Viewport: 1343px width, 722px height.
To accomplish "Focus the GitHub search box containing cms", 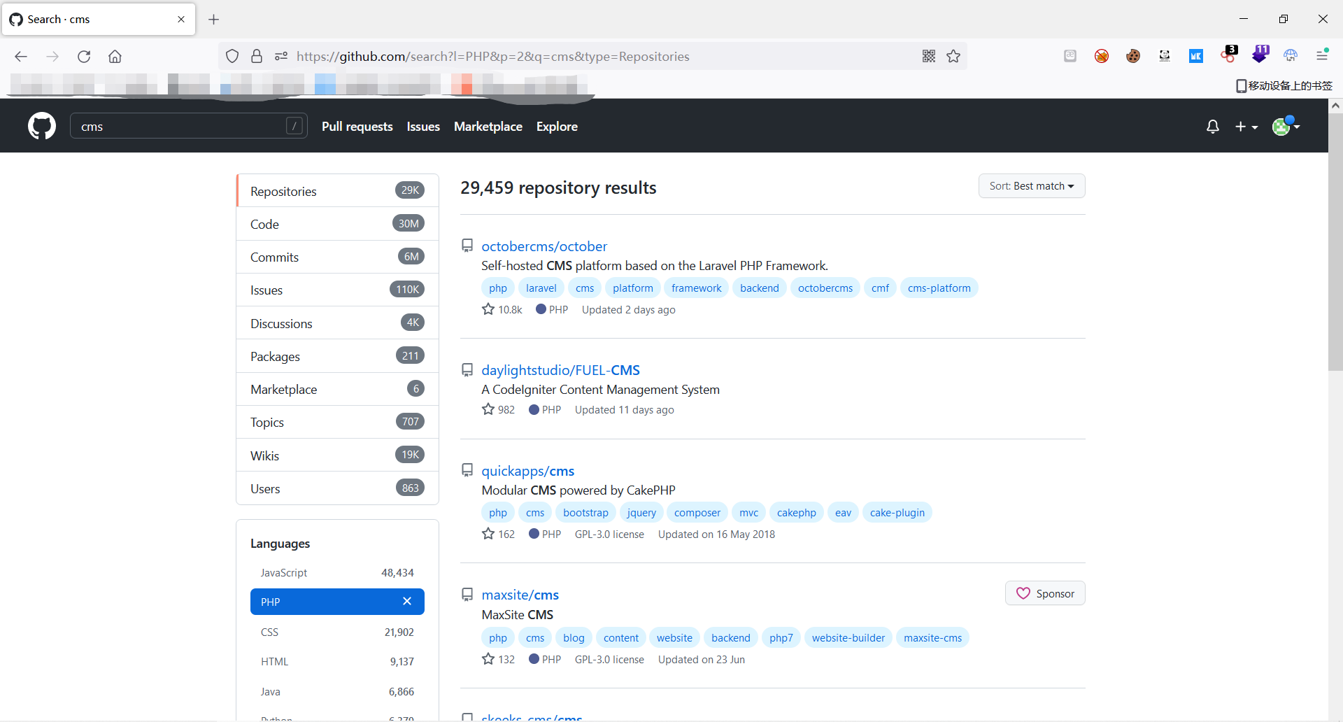I will click(x=189, y=126).
